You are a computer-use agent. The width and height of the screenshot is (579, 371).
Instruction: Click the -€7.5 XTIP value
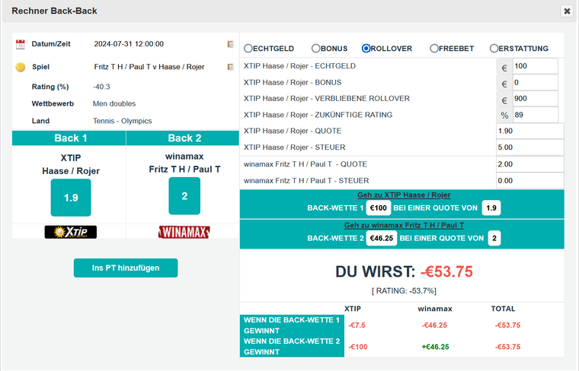pyautogui.click(x=357, y=325)
